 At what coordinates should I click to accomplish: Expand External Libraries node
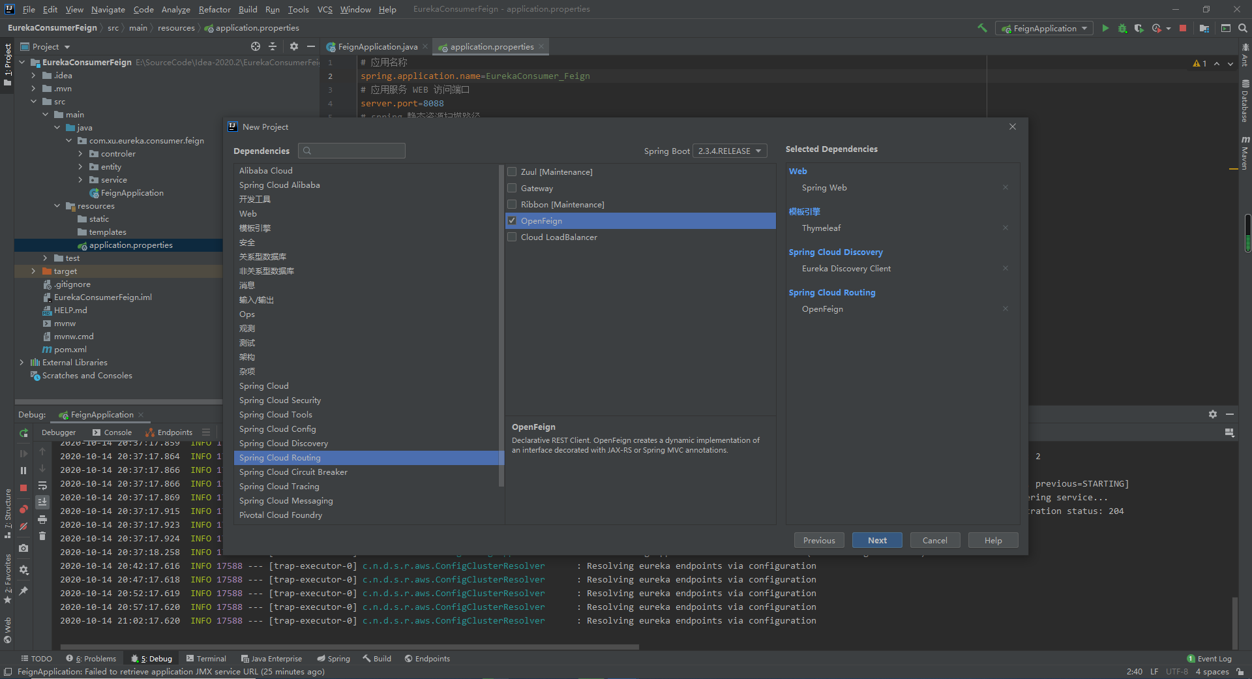(22, 363)
